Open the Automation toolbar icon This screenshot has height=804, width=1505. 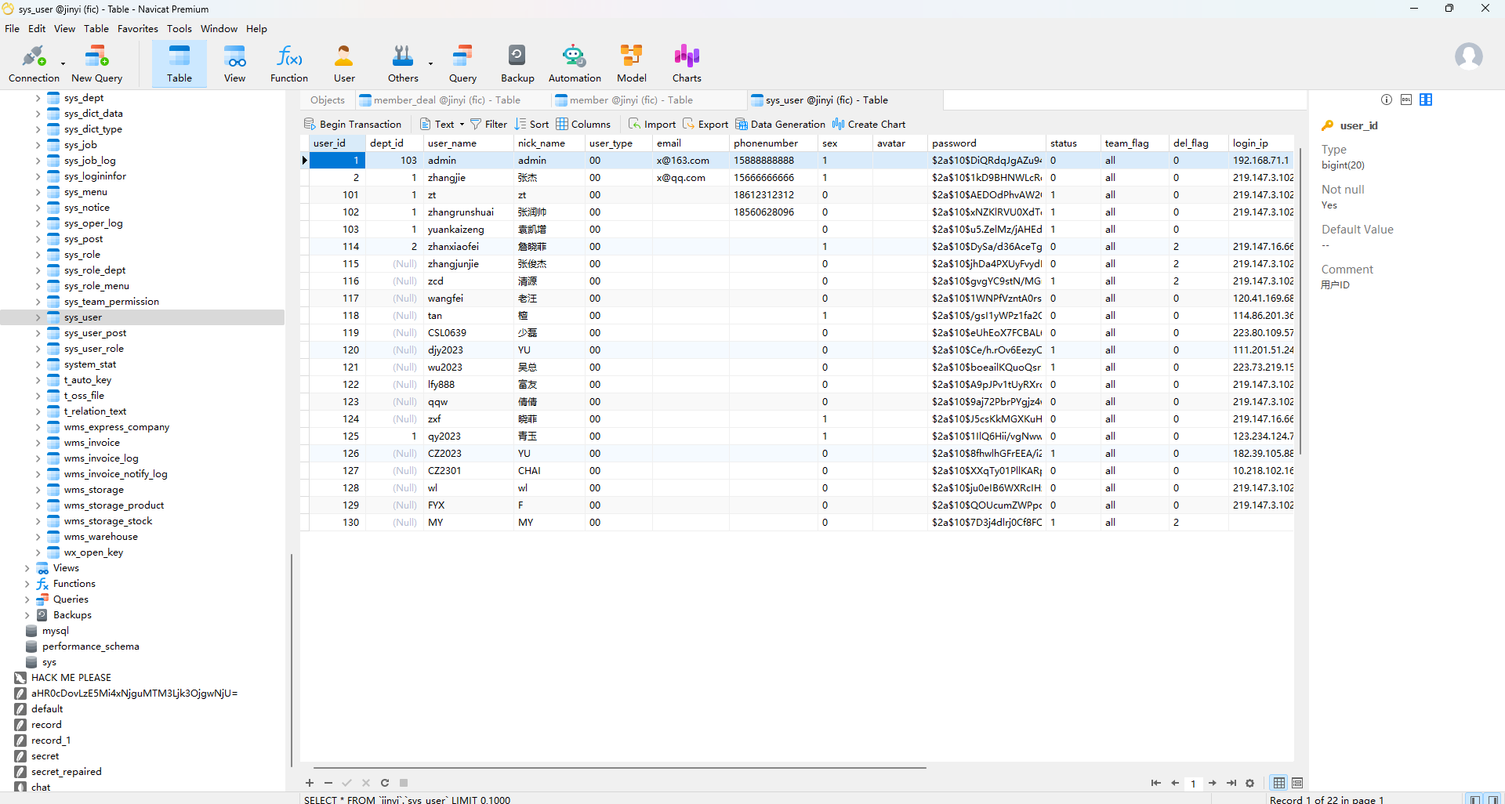coord(575,63)
